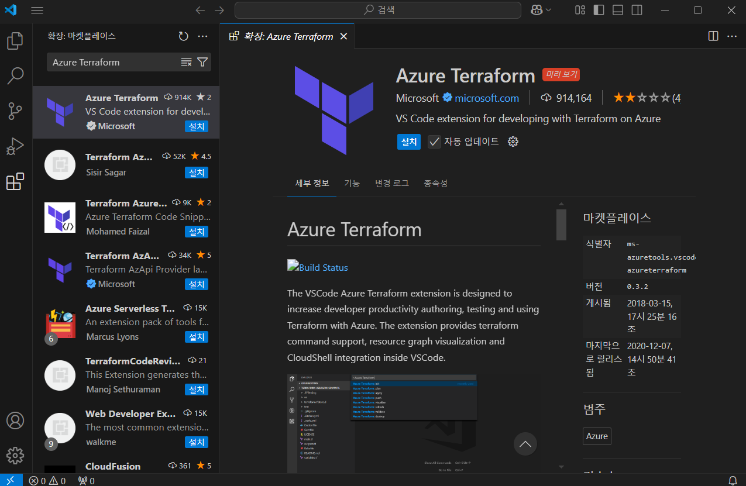Open the hamburger application menu

[x=37, y=10]
